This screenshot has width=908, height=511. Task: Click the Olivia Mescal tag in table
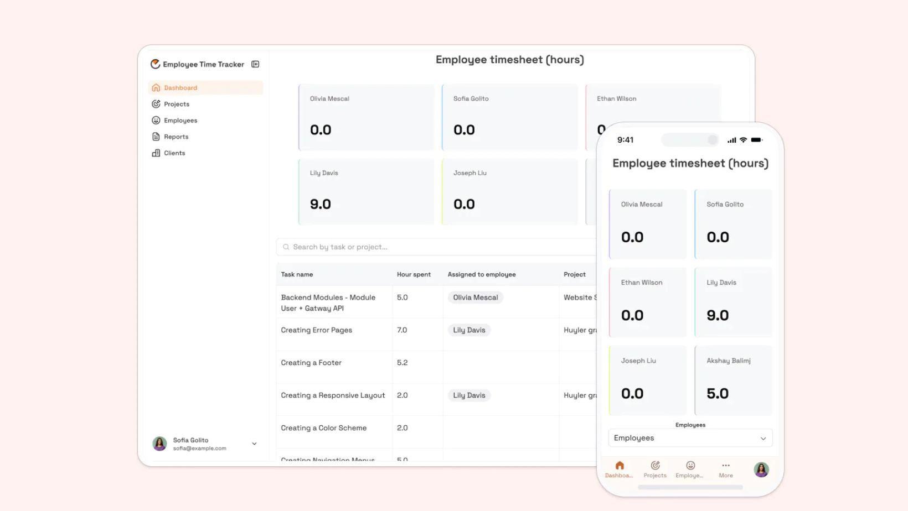[476, 298]
